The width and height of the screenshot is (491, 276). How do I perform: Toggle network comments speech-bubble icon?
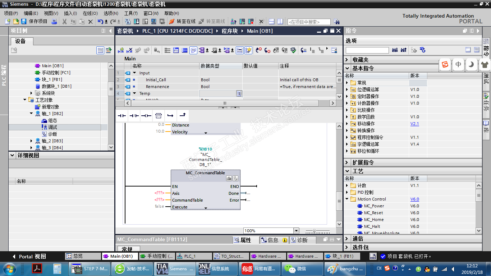point(193,50)
